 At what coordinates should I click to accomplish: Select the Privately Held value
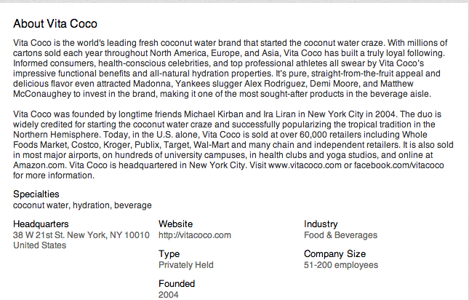point(186,265)
